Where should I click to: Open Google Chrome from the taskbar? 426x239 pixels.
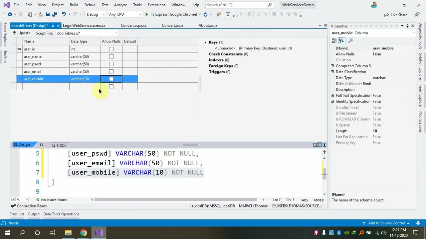83,233
